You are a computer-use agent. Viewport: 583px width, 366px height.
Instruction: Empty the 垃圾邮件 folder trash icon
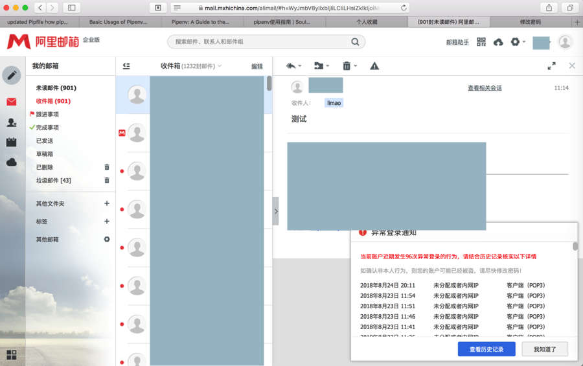coord(107,180)
